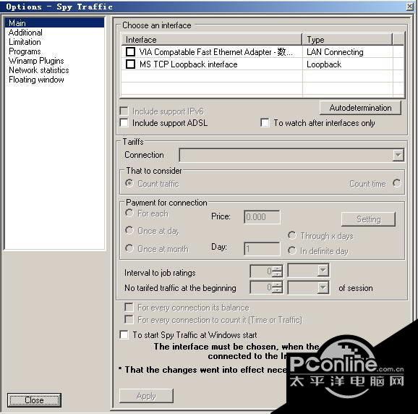Select Through x days option
Screen dimensions: 418x414
[x=292, y=235]
